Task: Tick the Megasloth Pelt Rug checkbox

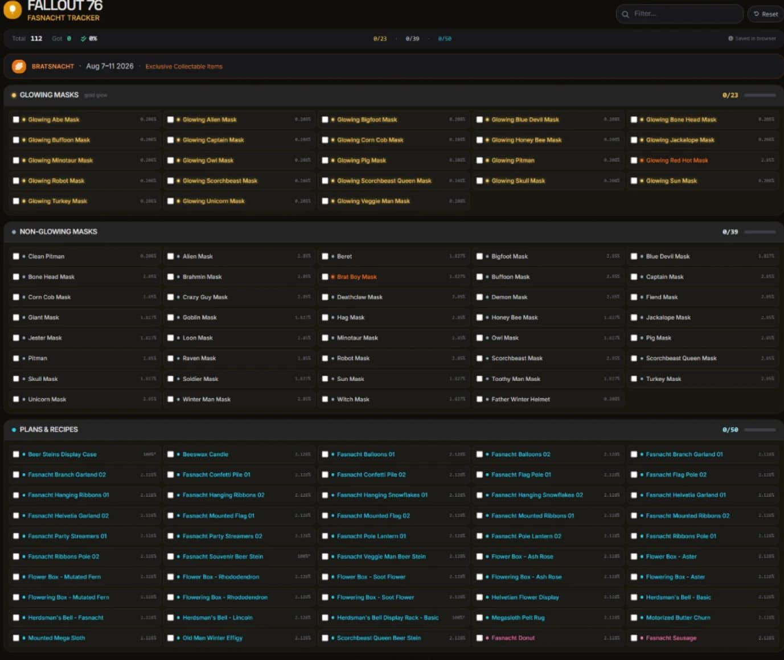Action: tap(479, 618)
